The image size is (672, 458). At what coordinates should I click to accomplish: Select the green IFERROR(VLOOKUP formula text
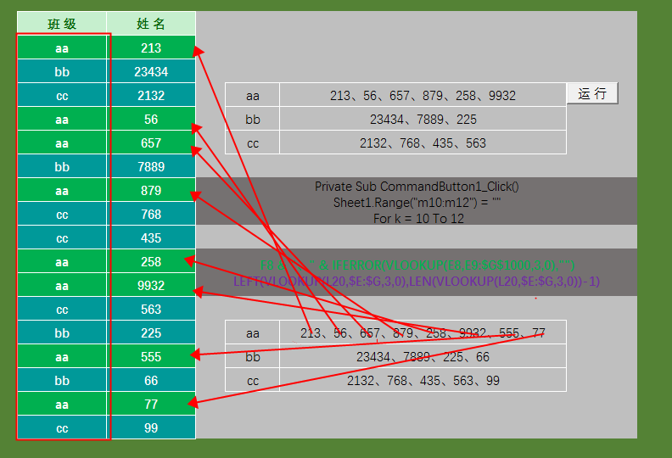(x=417, y=265)
